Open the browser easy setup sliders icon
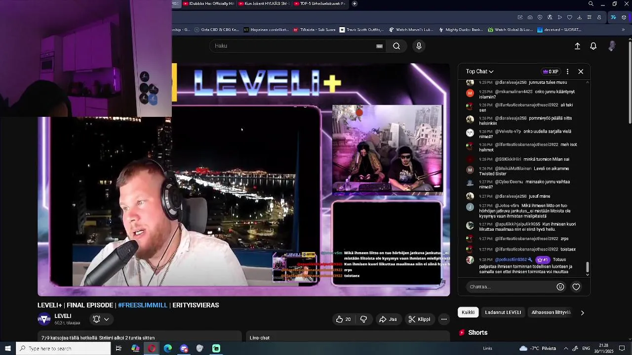Viewport: 632px width, 355px height. pos(589,17)
